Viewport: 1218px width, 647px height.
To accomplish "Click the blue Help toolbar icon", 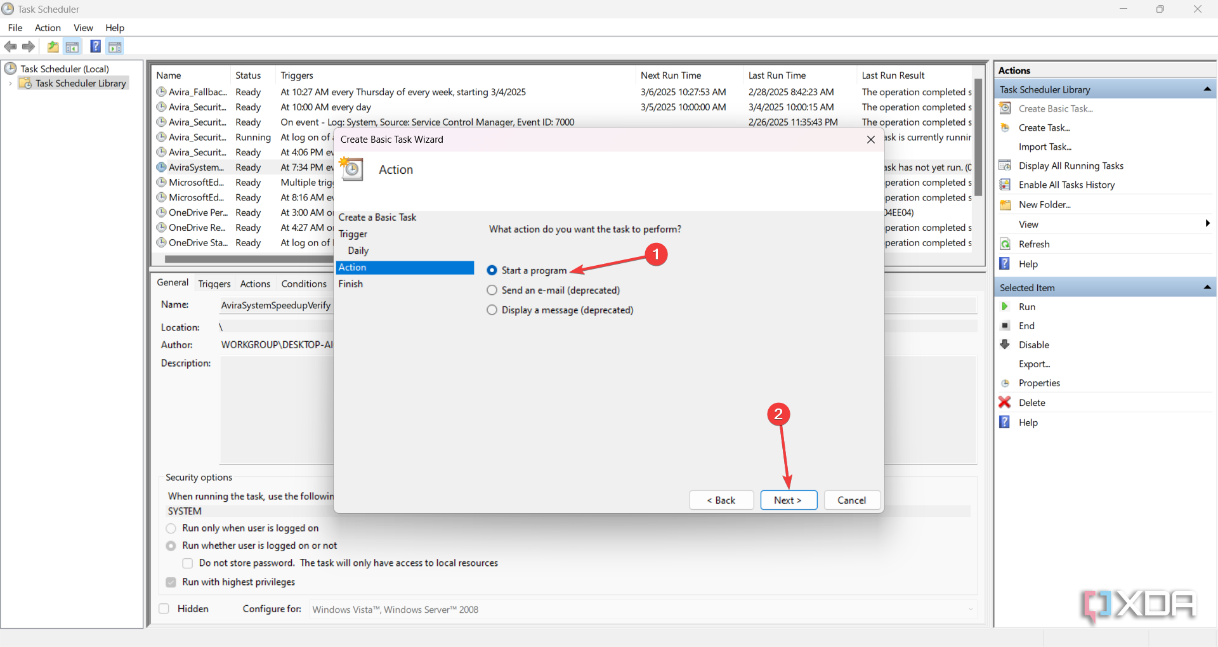I will (x=95, y=46).
